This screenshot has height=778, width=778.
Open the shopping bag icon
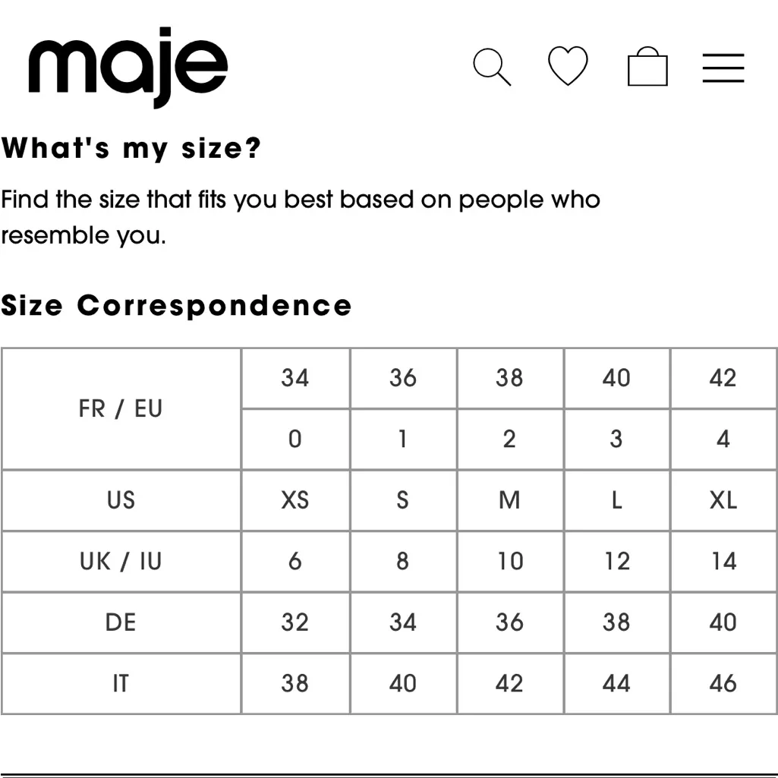coord(647,67)
